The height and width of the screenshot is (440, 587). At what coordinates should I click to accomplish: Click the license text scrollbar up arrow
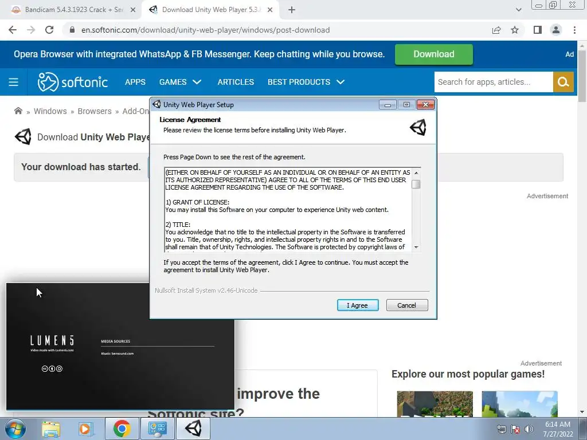(416, 172)
